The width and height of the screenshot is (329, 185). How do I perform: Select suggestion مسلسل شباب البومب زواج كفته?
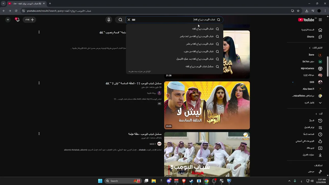point(175,67)
